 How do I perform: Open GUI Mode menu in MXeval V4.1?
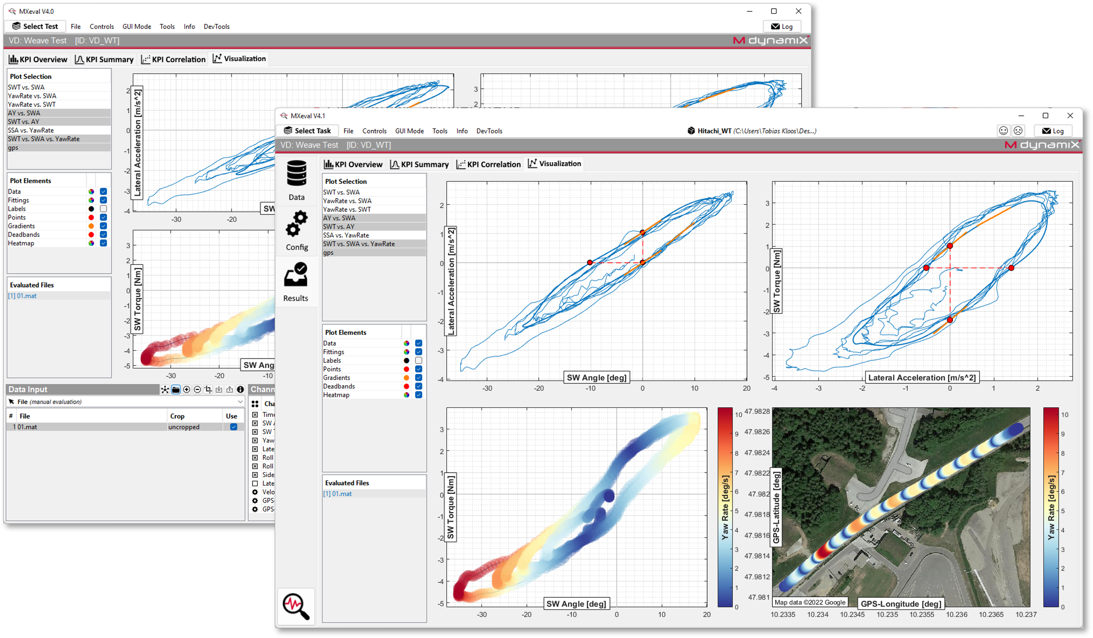(x=409, y=131)
